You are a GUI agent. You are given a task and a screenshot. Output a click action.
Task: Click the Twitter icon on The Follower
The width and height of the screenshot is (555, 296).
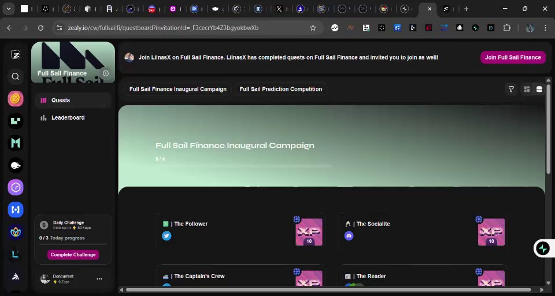pyautogui.click(x=166, y=236)
